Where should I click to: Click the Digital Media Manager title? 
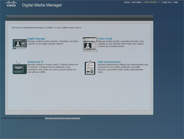(42, 5)
